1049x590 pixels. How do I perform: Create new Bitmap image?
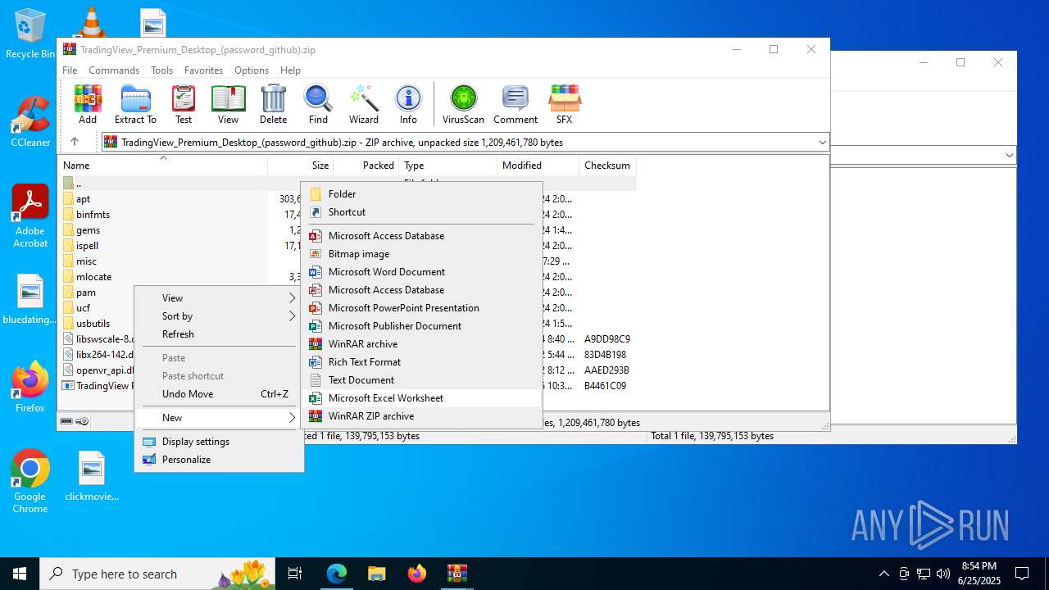coord(422,254)
